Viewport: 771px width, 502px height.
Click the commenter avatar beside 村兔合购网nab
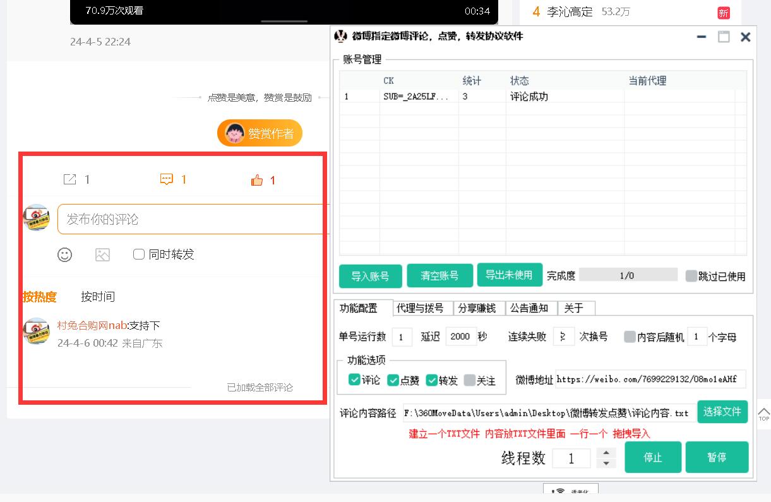coord(37,331)
